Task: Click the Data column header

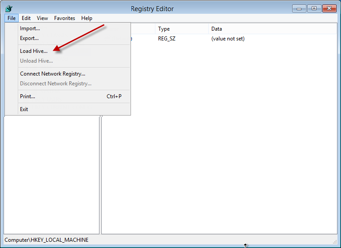Action: point(217,29)
